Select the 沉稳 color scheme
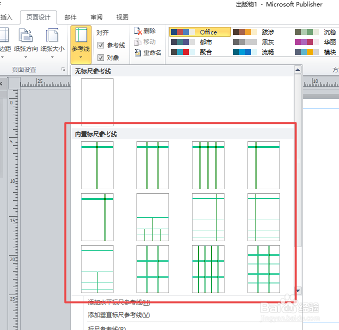This screenshot has height=330, width=339. click(x=316, y=32)
